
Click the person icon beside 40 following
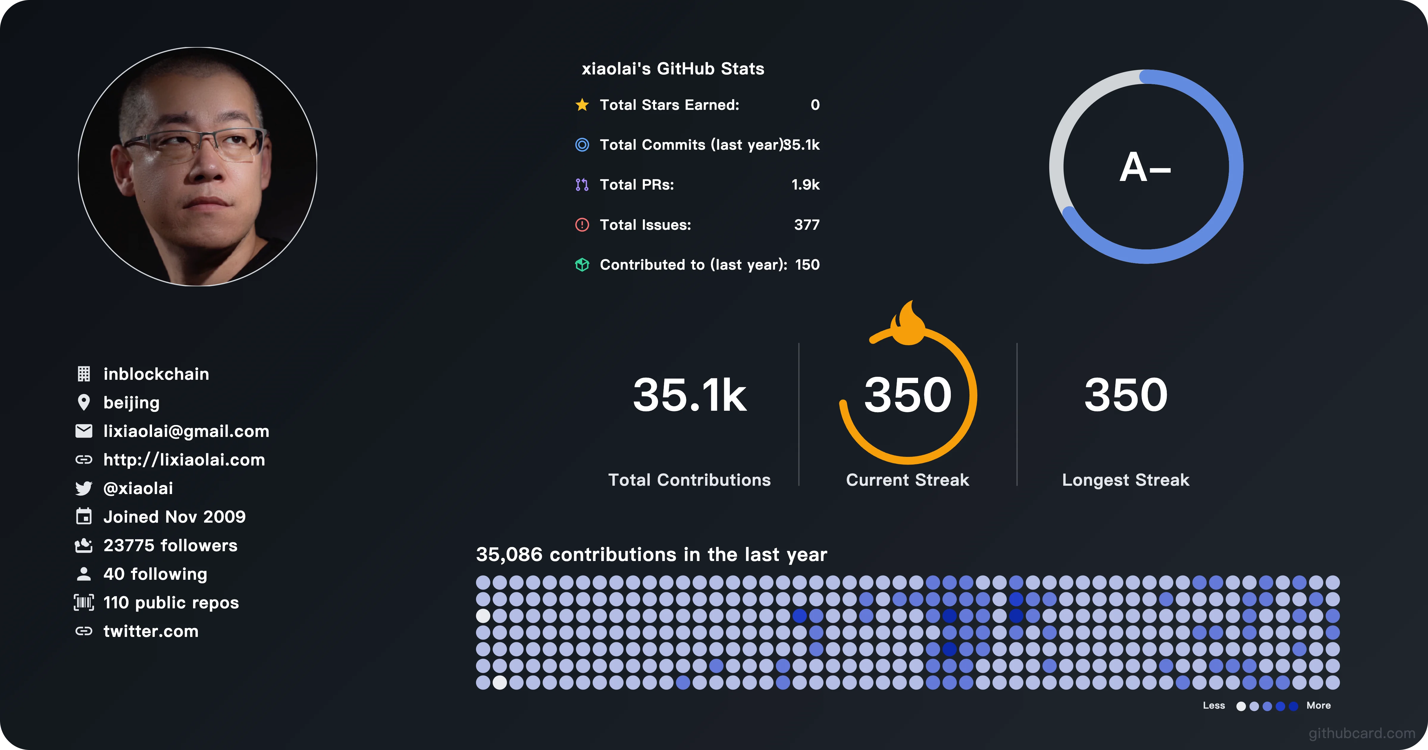click(x=84, y=574)
